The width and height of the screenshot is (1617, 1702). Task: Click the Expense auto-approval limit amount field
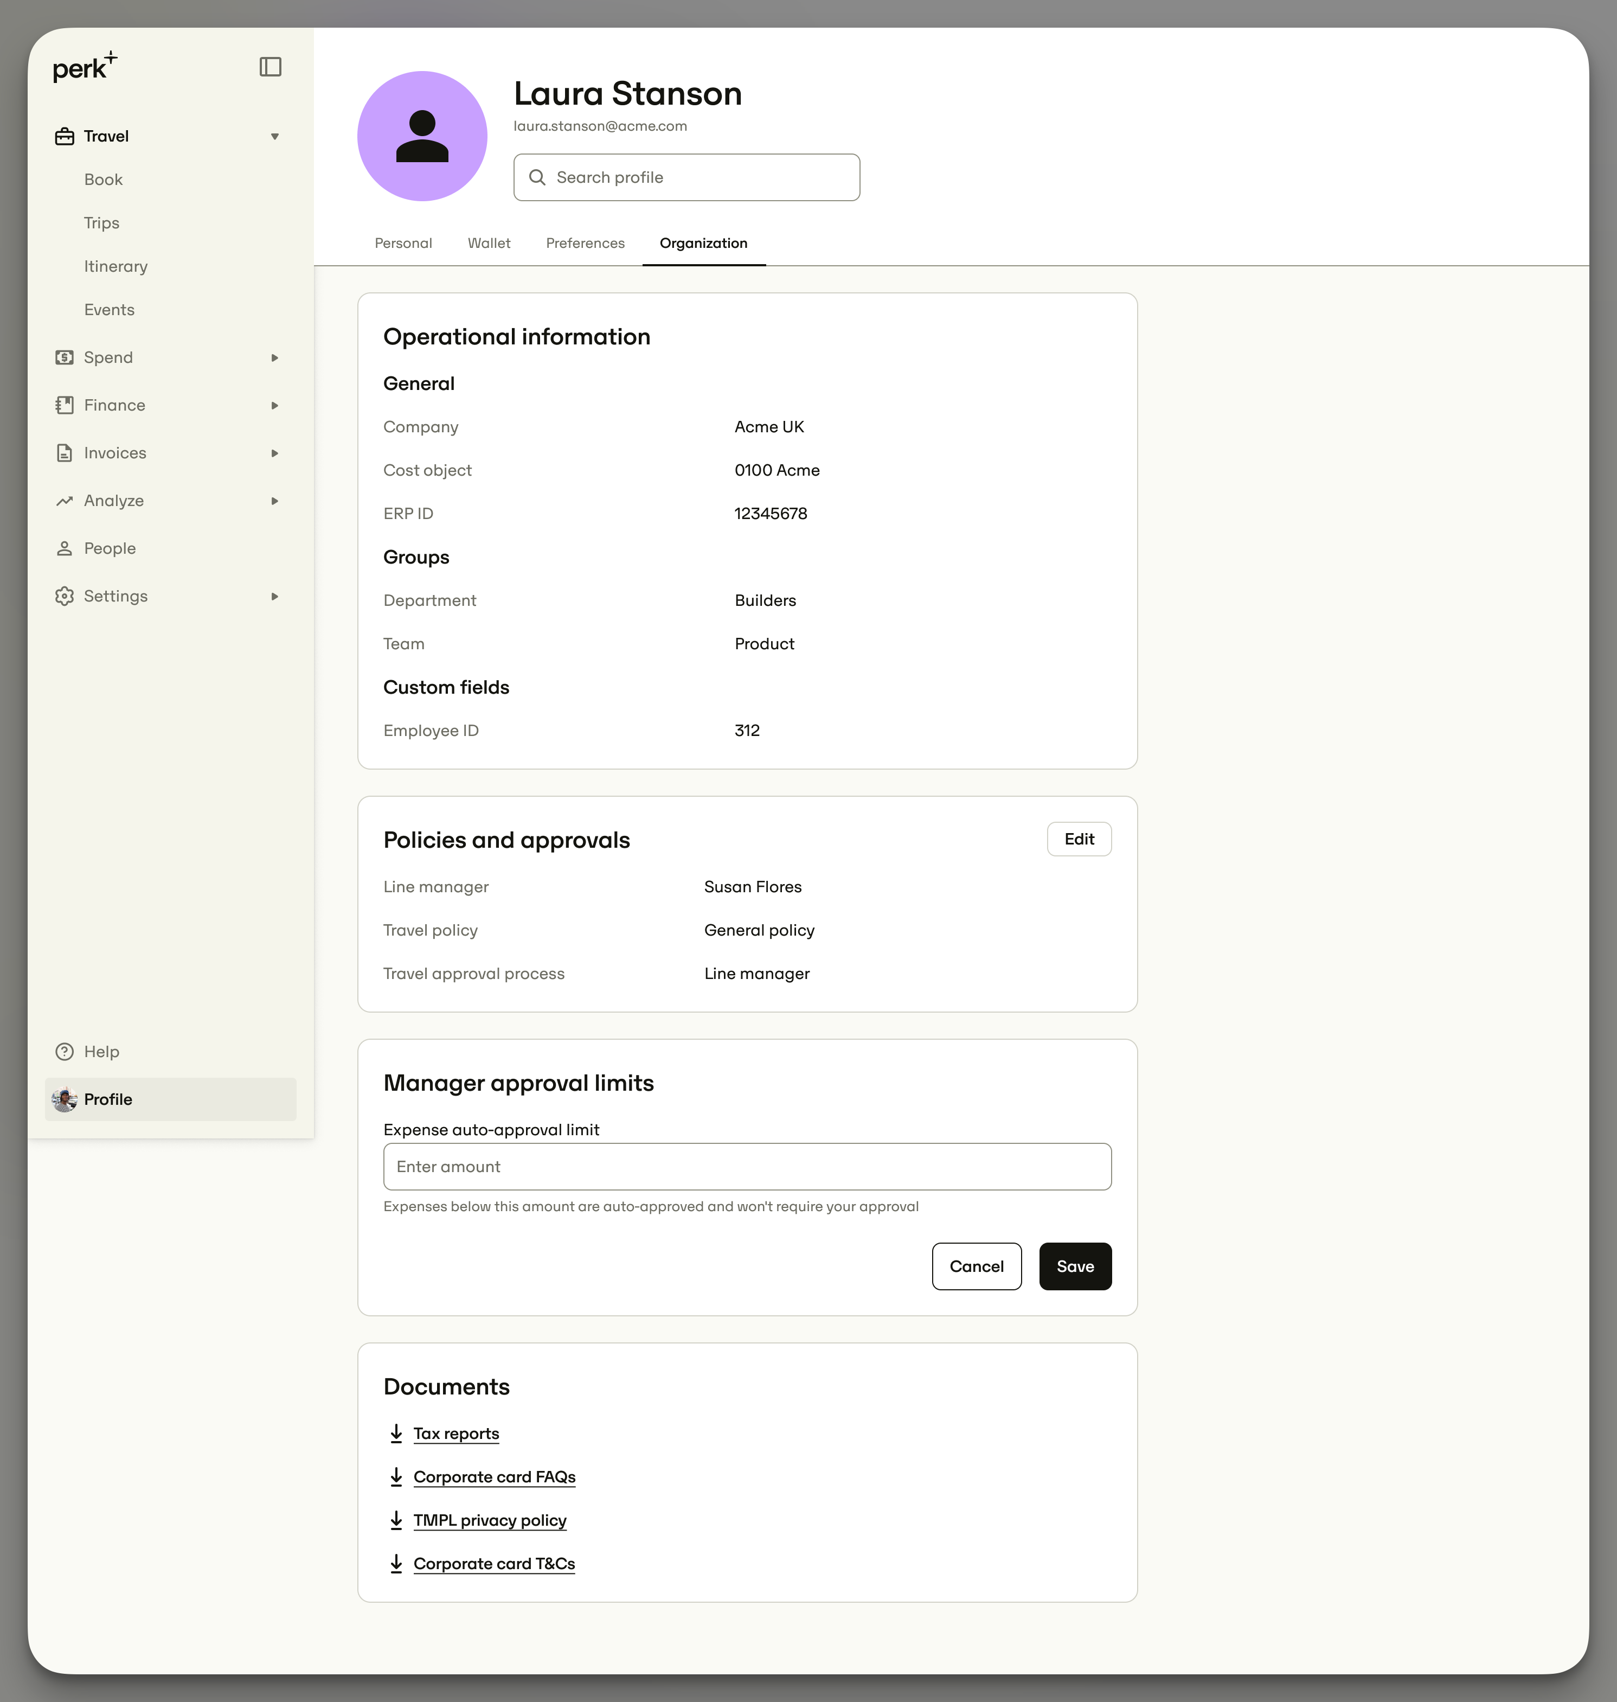tap(747, 1167)
